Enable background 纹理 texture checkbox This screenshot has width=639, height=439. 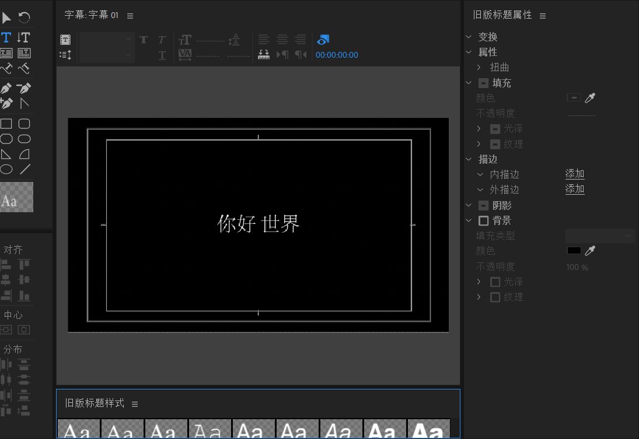495,297
